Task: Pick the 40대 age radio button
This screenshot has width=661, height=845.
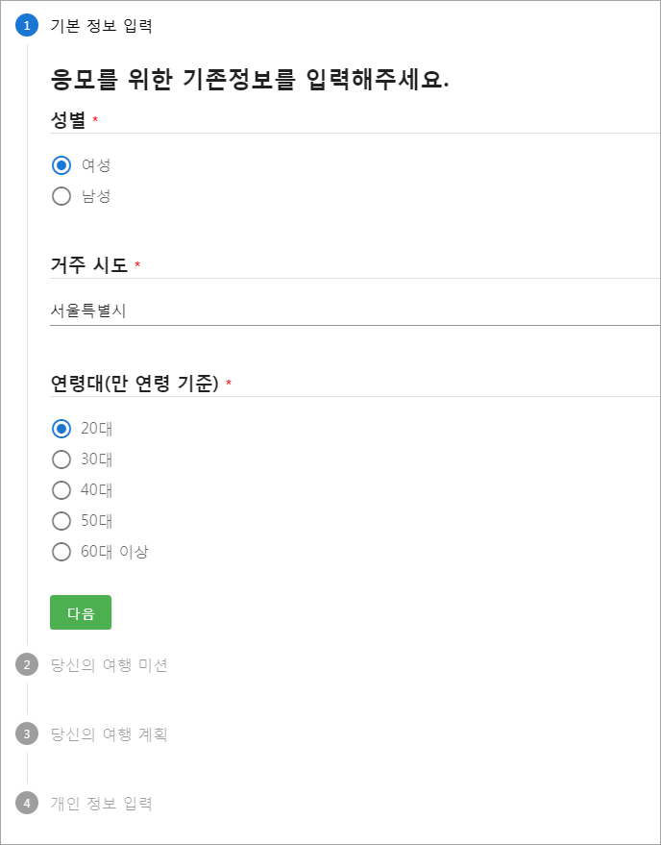Action: 61,490
